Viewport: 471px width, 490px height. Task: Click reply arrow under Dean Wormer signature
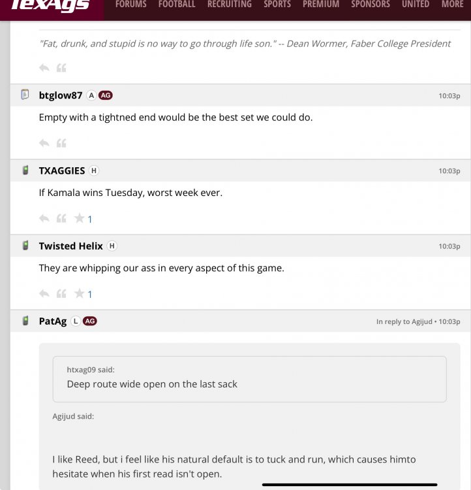click(x=44, y=68)
